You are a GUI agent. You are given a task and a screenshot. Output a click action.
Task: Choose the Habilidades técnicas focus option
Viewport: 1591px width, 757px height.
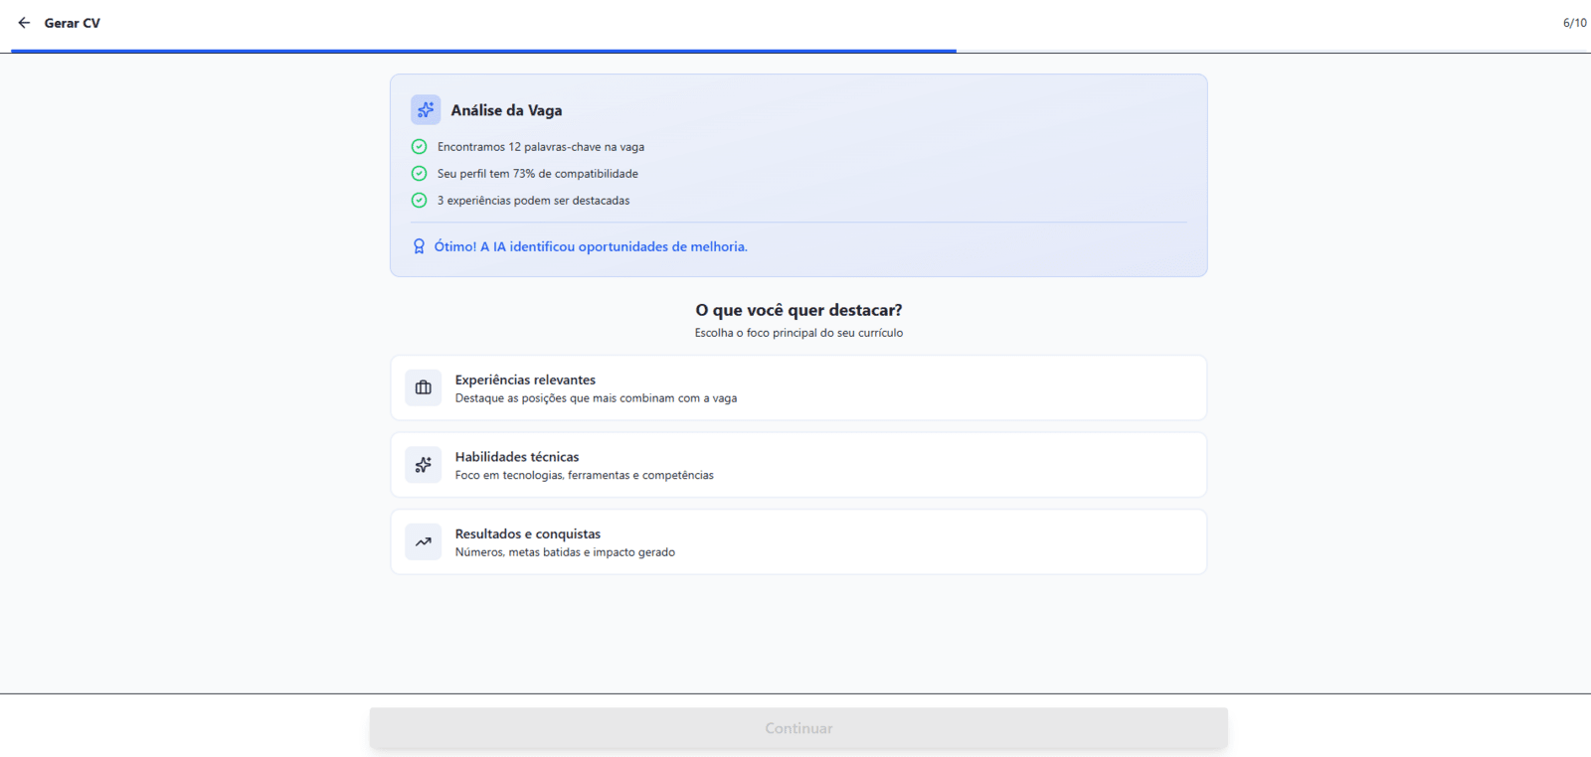point(798,465)
